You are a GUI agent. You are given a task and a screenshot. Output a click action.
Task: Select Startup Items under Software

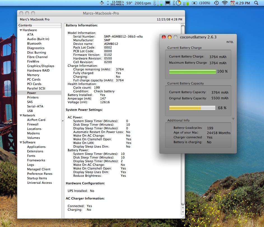tap(37, 178)
